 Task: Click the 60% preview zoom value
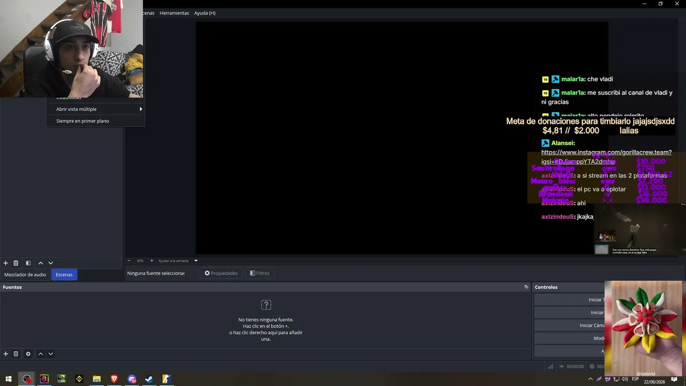(140, 261)
